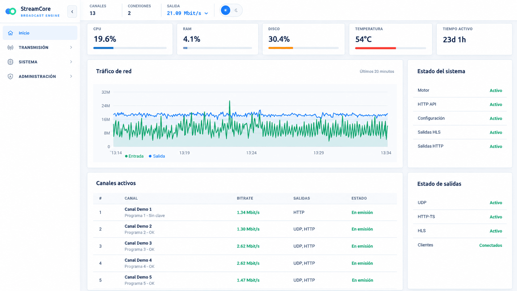Click the Estado column header
517x291 pixels.
(x=359, y=198)
